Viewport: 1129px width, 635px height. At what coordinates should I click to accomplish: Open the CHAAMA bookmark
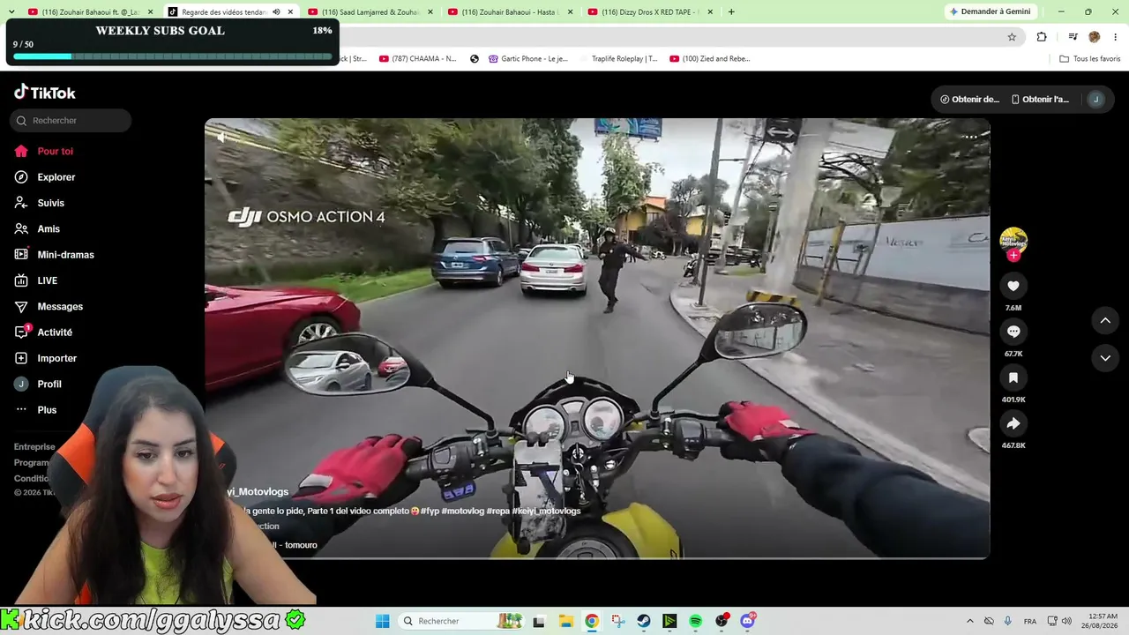point(417,59)
